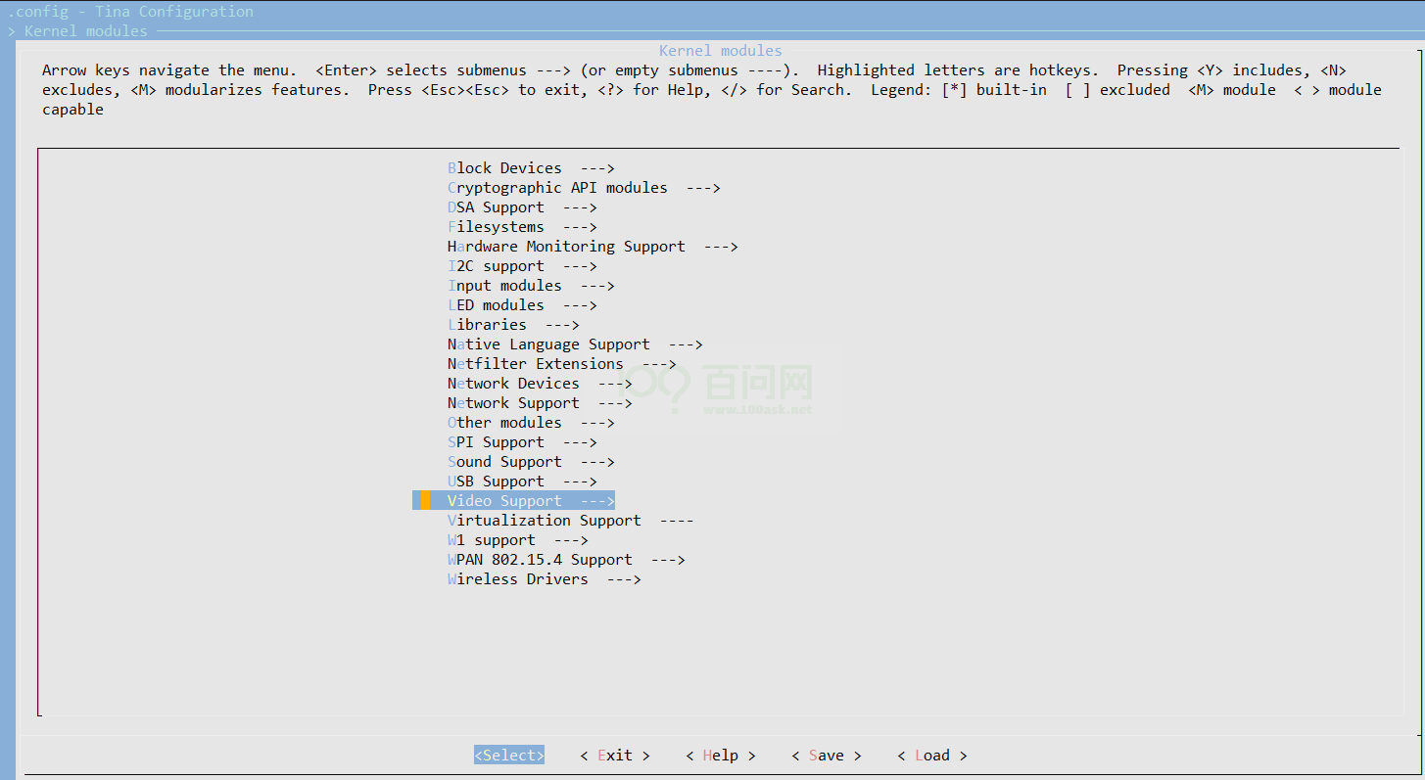Open the Filesystems submenu
The width and height of the screenshot is (1425, 780).
pyautogui.click(x=522, y=227)
